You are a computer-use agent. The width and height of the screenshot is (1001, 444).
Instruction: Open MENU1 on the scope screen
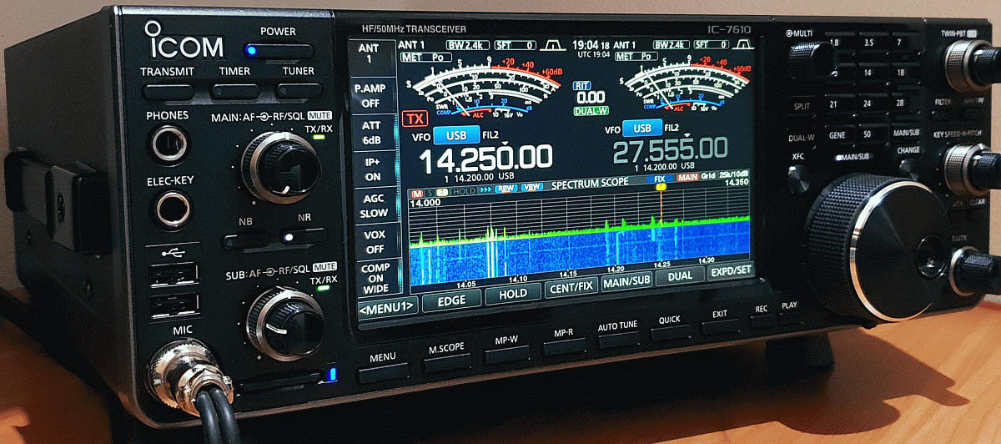[x=387, y=306]
